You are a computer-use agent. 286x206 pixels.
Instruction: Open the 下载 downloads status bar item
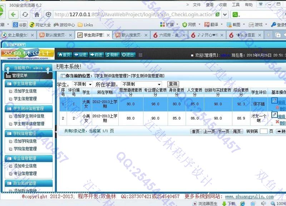[229, 204]
